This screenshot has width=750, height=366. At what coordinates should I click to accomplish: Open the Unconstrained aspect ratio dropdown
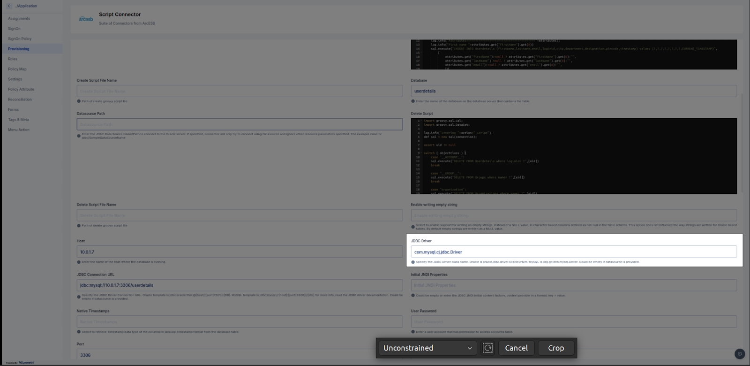[427, 348]
